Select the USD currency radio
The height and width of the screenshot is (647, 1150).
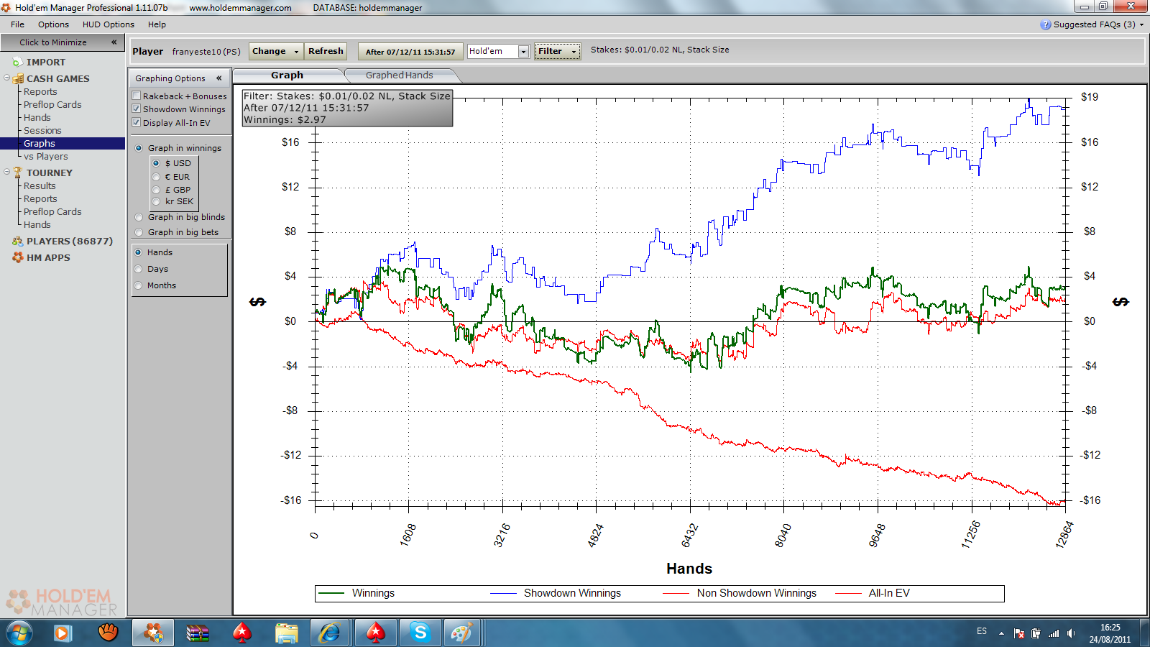click(x=156, y=163)
